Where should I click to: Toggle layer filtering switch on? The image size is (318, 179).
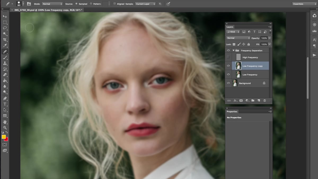click(x=270, y=32)
